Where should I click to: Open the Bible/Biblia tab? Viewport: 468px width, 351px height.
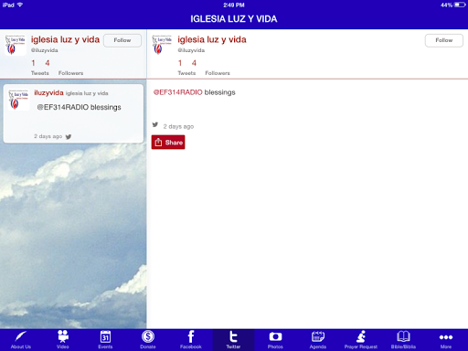(403, 340)
